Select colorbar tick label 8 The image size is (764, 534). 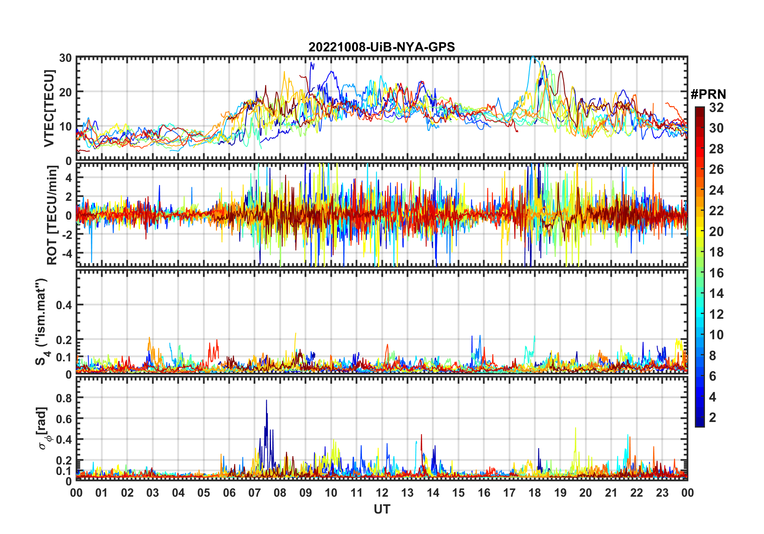713,356
